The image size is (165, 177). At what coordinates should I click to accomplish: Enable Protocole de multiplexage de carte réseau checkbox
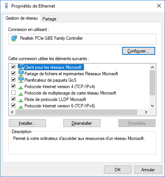tap(13, 93)
